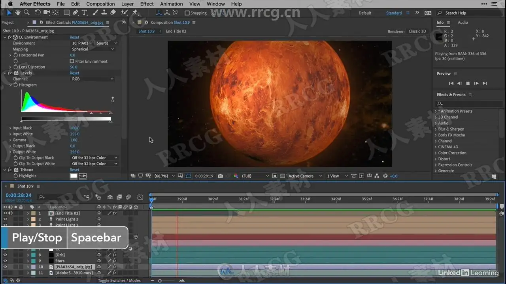Select the Eraser tool
The width and height of the screenshot is (506, 284).
click(x=113, y=13)
